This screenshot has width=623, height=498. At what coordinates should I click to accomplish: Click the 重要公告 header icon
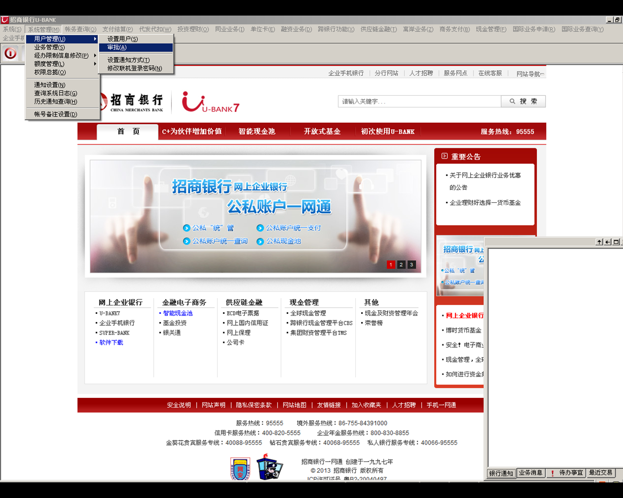444,156
